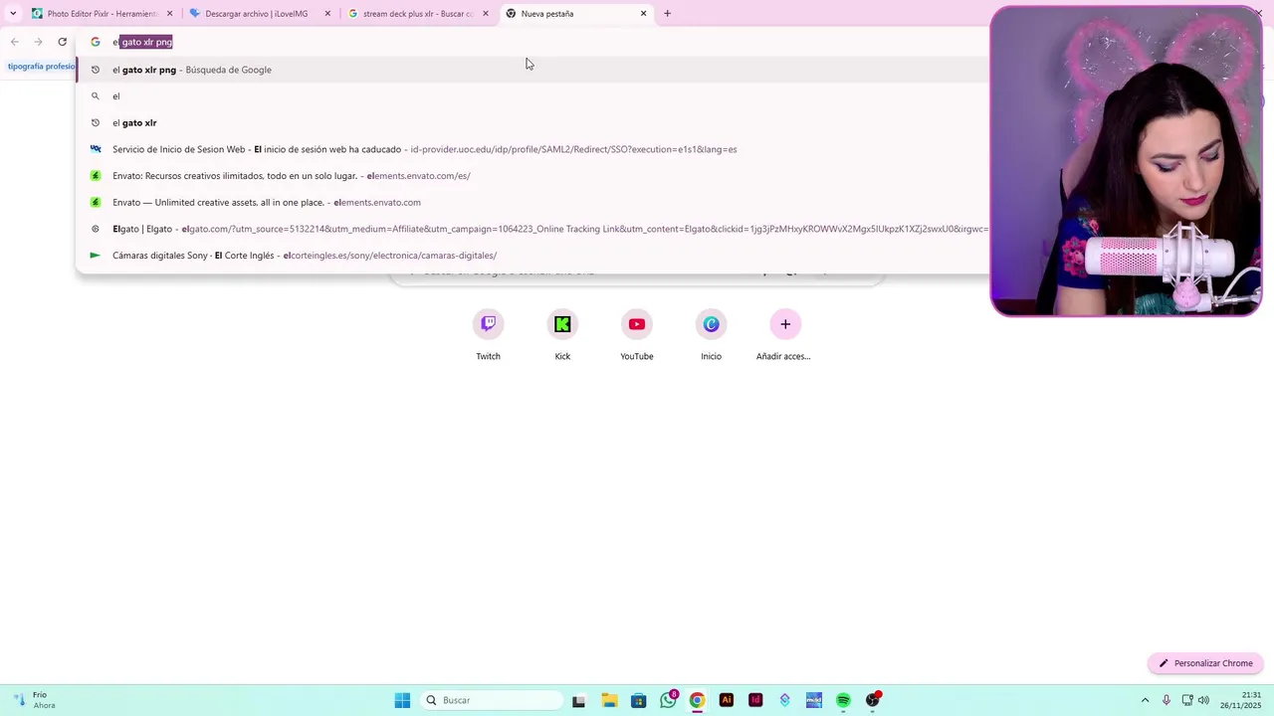Open the Windows Start menu
This screenshot has height=716, width=1274.
pyautogui.click(x=402, y=700)
